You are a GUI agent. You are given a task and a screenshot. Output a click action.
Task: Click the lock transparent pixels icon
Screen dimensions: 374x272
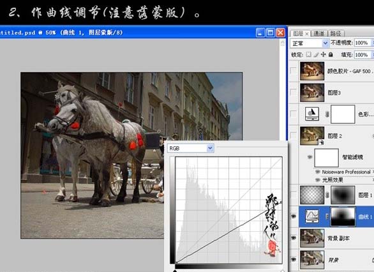coord(308,54)
